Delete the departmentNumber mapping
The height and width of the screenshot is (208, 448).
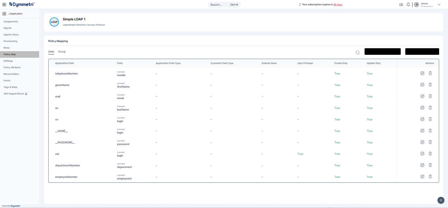(x=430, y=165)
